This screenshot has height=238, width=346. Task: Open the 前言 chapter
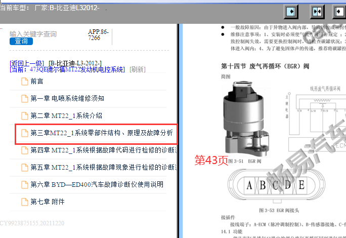[x=37, y=82]
